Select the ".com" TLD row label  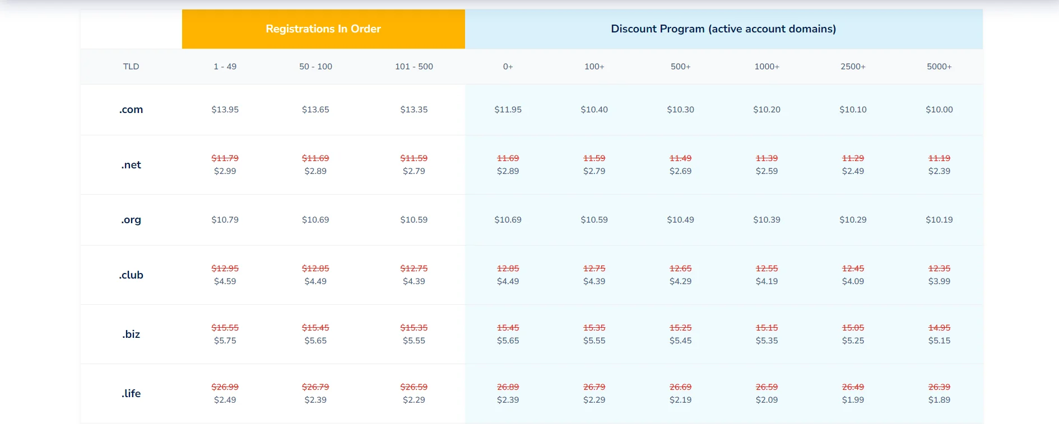pos(131,110)
